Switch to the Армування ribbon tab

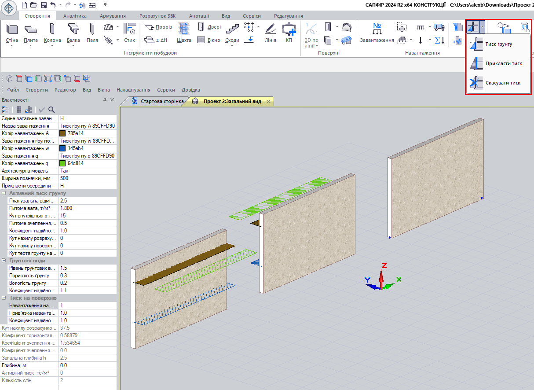point(113,16)
